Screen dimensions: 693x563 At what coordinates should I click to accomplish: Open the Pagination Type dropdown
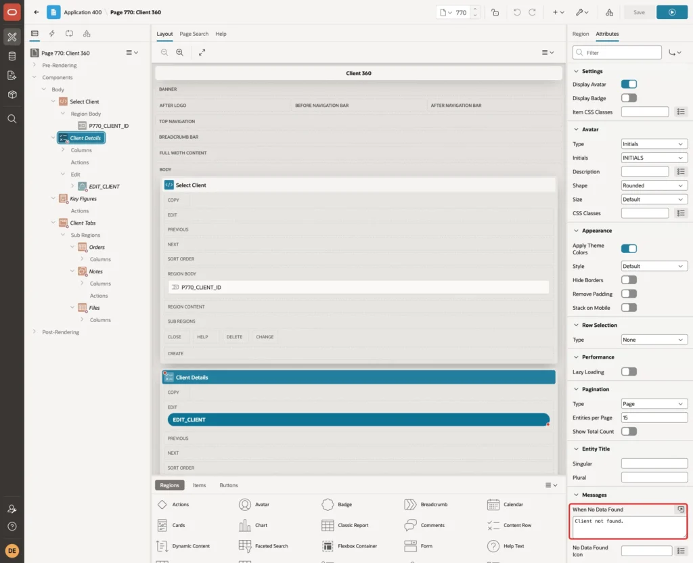[654, 404]
